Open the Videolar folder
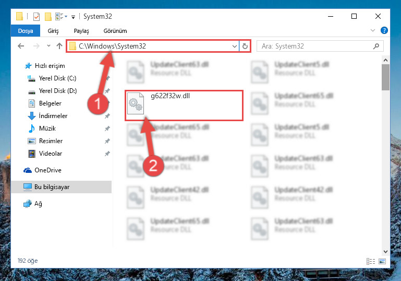401x281 pixels. [x=45, y=154]
